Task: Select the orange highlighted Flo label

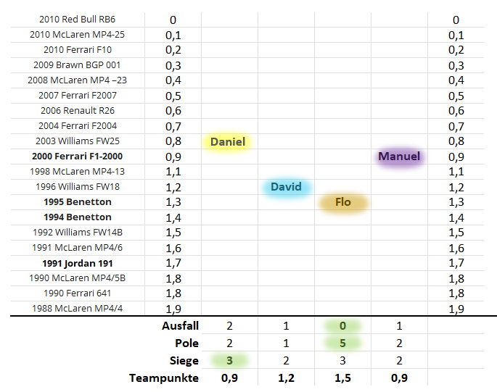Action: pyautogui.click(x=343, y=202)
